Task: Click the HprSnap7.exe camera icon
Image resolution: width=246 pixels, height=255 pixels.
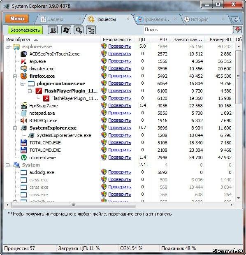Action: 24,106
